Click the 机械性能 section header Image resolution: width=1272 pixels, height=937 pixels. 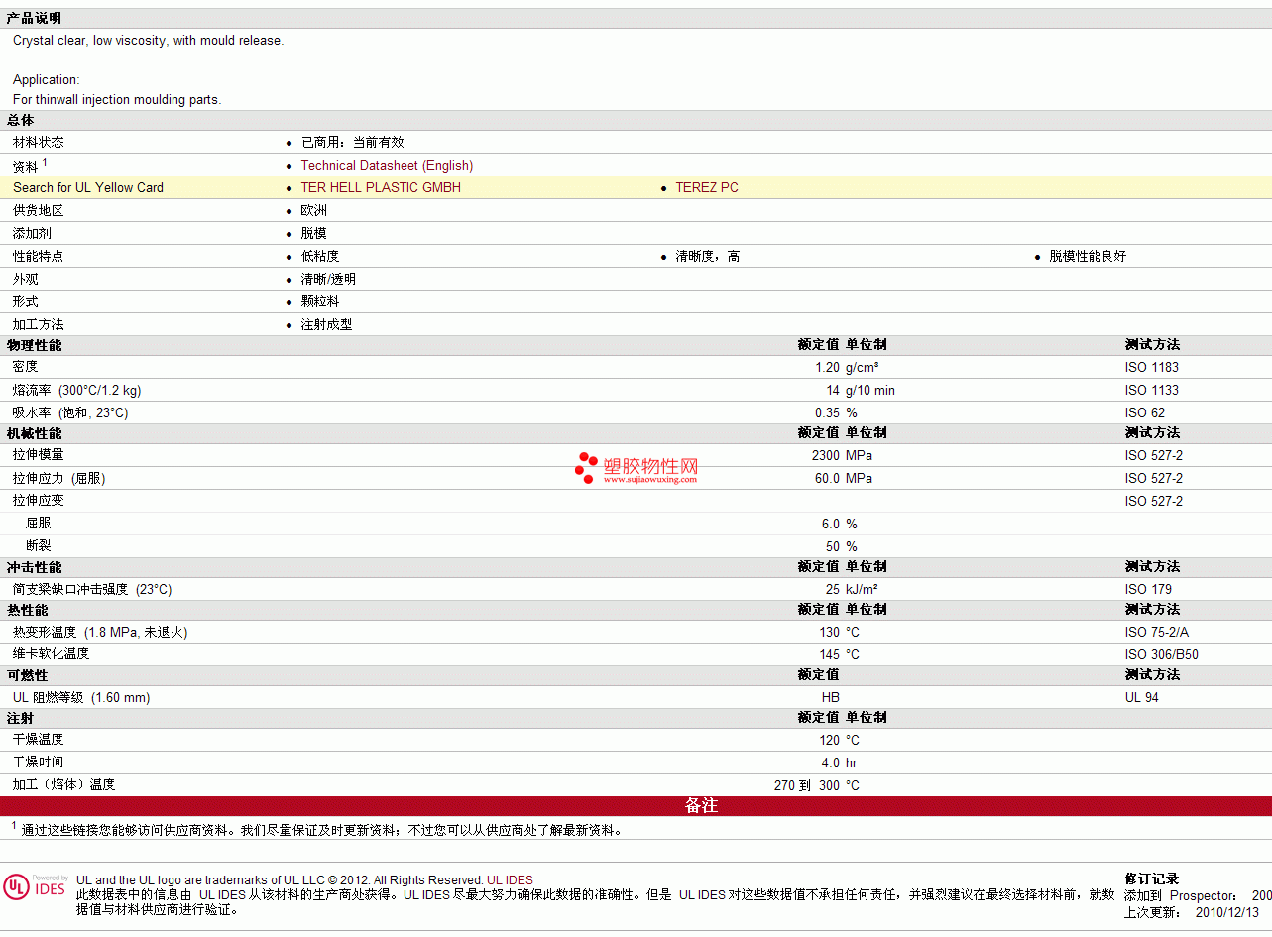coord(34,434)
